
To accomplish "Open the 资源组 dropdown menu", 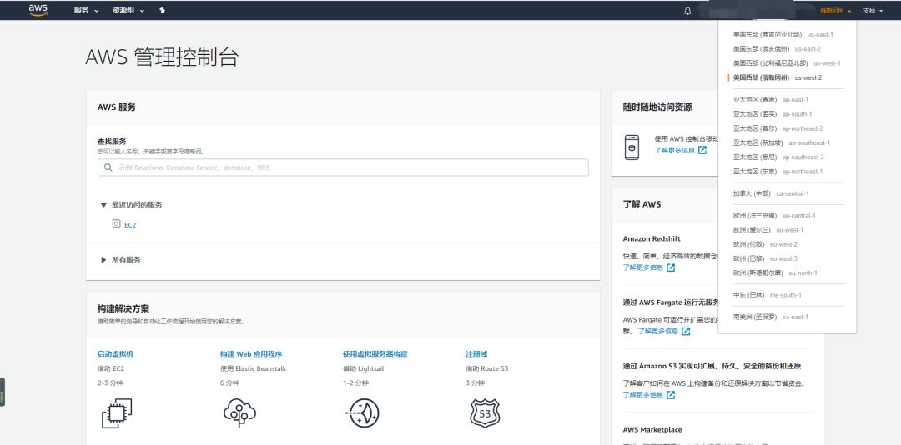I will [x=128, y=11].
